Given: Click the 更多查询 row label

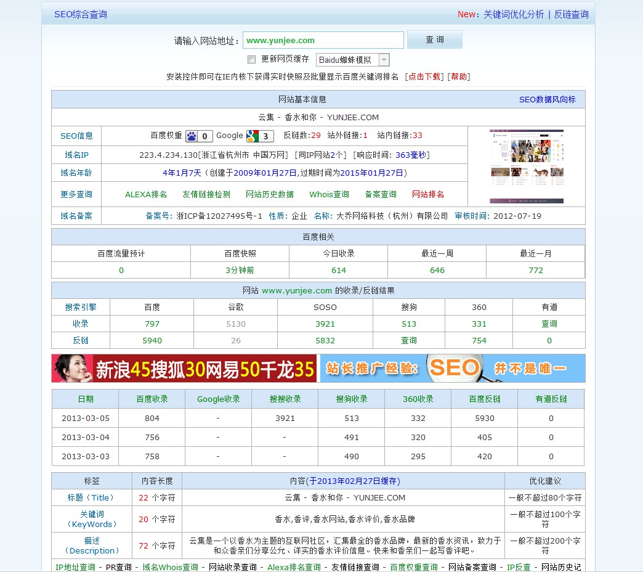Looking at the screenshot, I should click(x=77, y=194).
